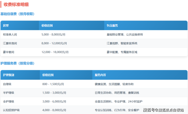Select the 标准单人间 room type cell
Screen dimensions: 188x114
[10, 35]
